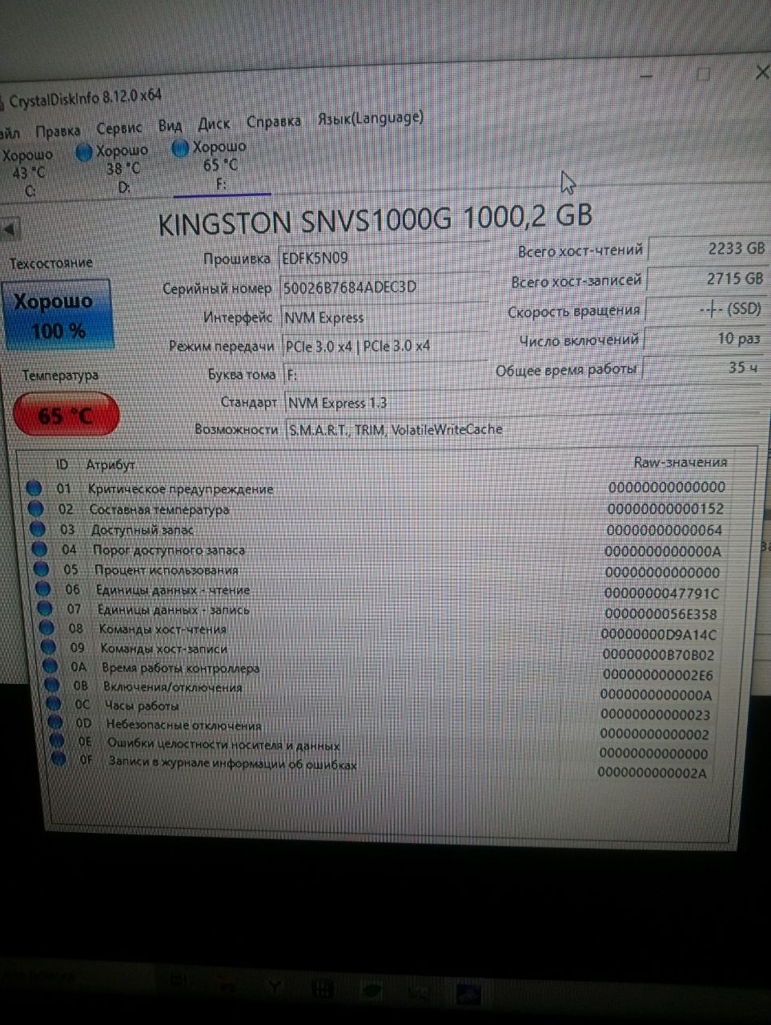Open the Правка menu
This screenshot has width=771, height=1025.
pyautogui.click(x=58, y=131)
